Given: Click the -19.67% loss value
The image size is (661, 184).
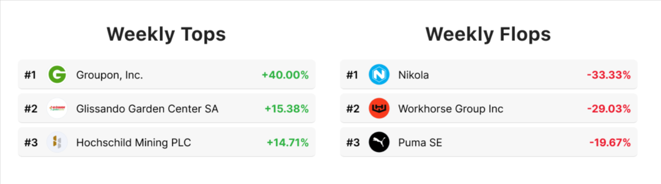Looking at the screenshot, I should (610, 142).
